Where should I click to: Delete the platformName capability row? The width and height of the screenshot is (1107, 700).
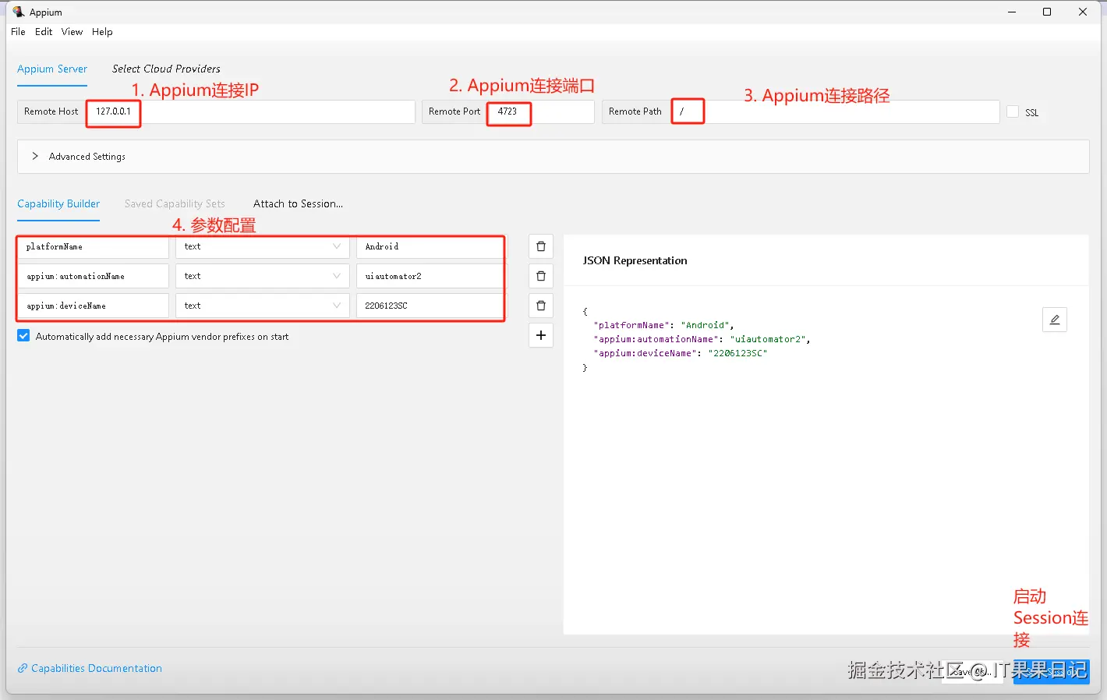tap(541, 246)
